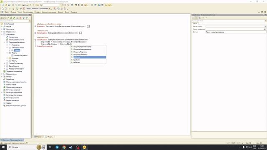Select the Текст tab in properties panel
This screenshot has width=267, height=150.
click(195, 23)
